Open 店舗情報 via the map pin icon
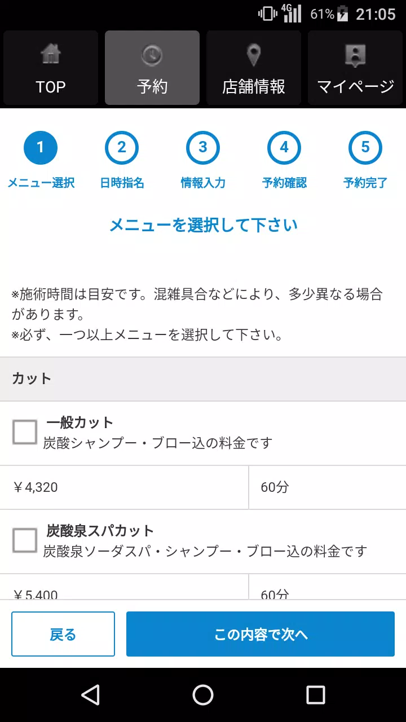 (x=253, y=55)
